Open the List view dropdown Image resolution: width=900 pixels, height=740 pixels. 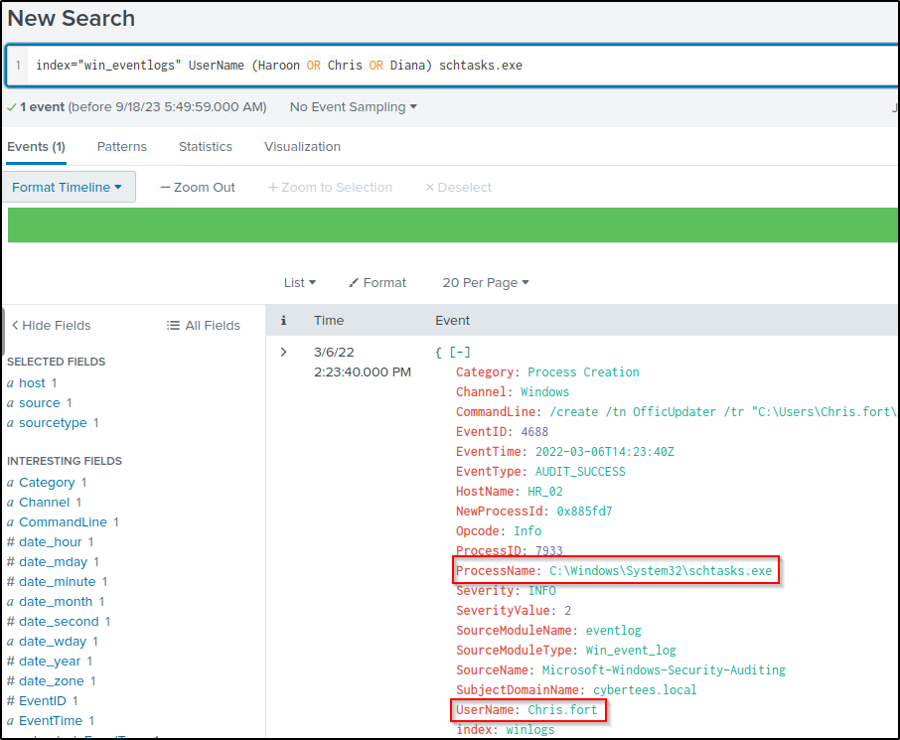(x=300, y=282)
